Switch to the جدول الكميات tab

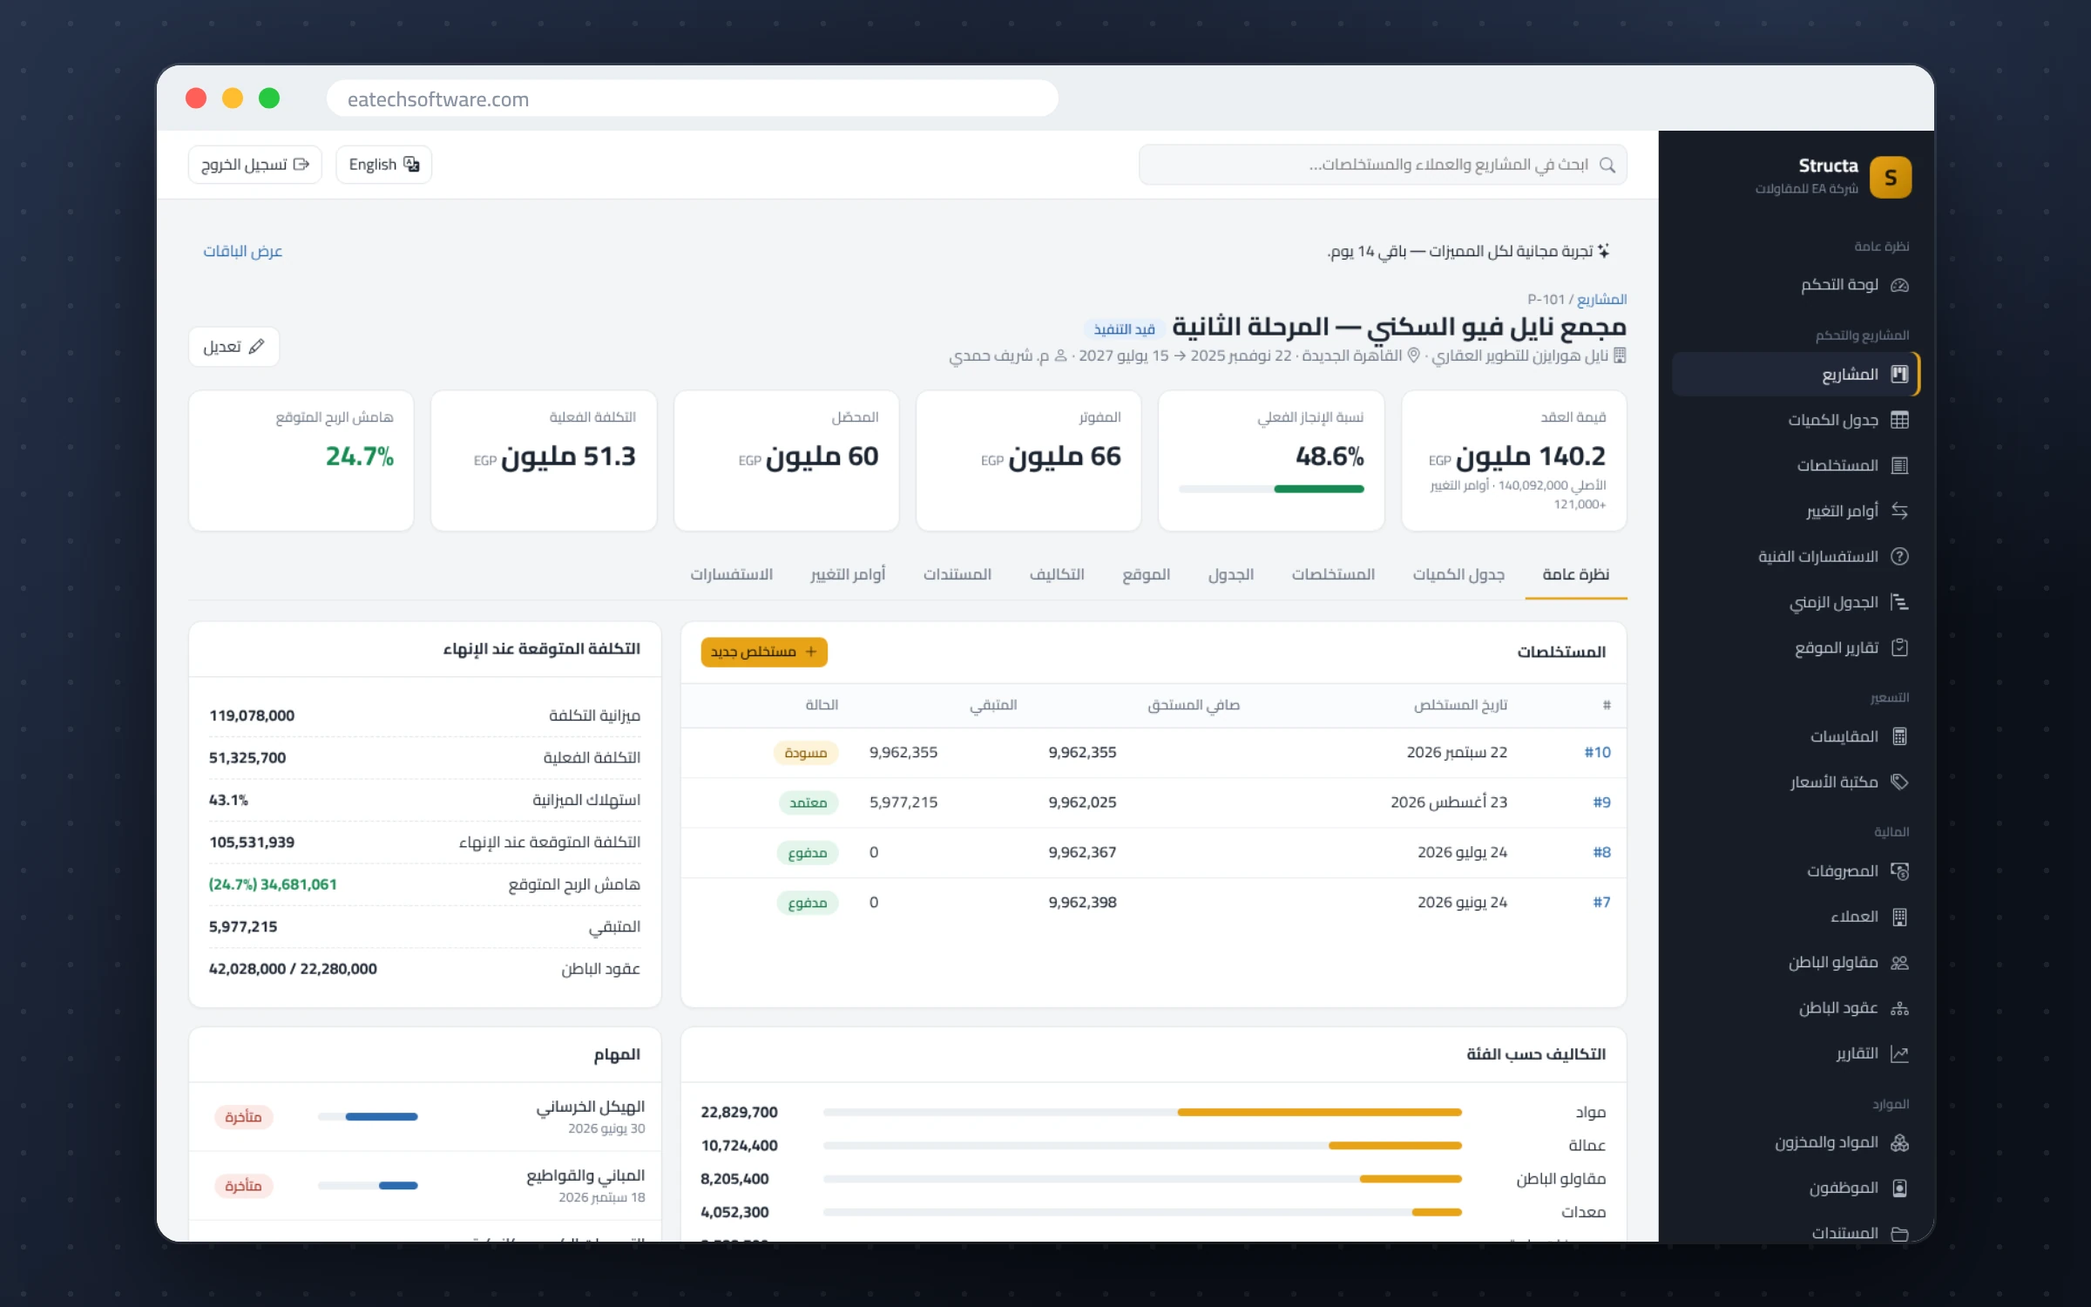(x=1458, y=574)
